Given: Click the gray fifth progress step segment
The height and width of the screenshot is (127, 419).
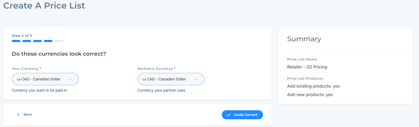Looking at the screenshot, I should tap(59, 41).
